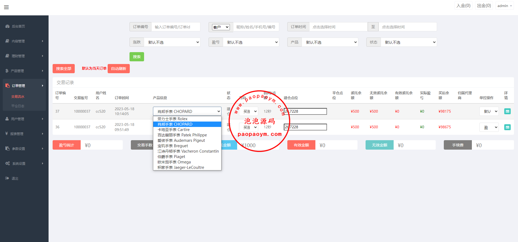
Task: Expand the 盈亏 filter dropdown
Action: coord(251,42)
